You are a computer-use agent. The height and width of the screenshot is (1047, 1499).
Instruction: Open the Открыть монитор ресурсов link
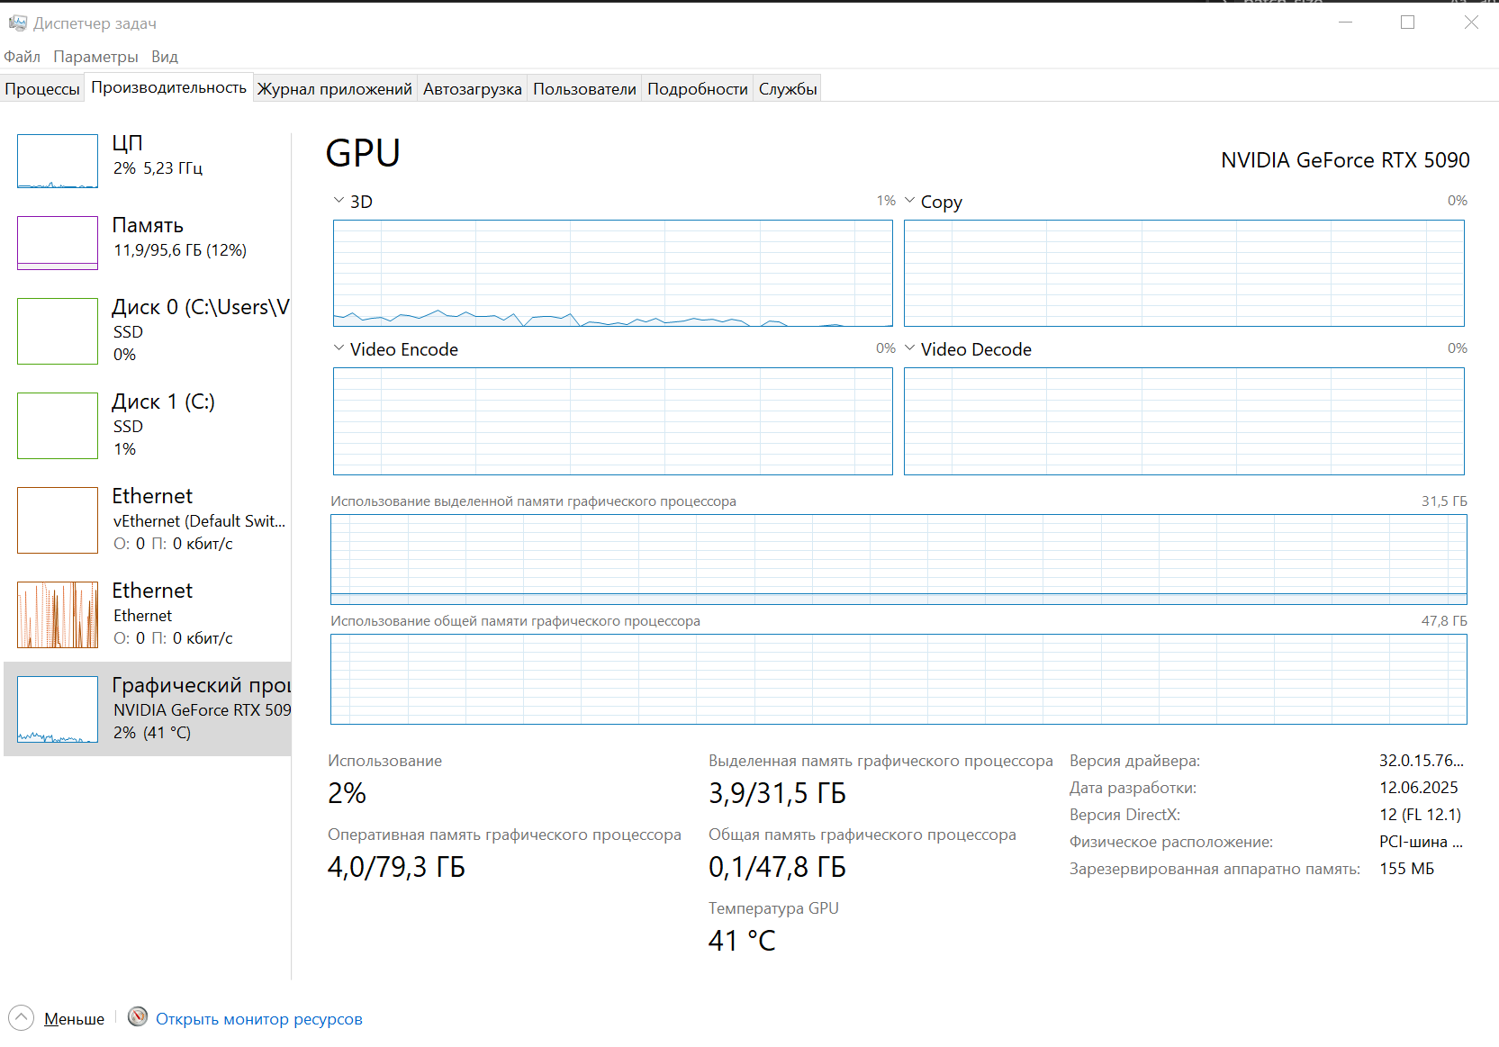[258, 1019]
